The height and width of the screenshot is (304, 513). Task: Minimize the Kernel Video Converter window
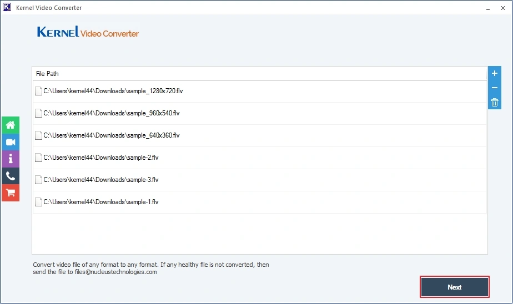point(488,8)
